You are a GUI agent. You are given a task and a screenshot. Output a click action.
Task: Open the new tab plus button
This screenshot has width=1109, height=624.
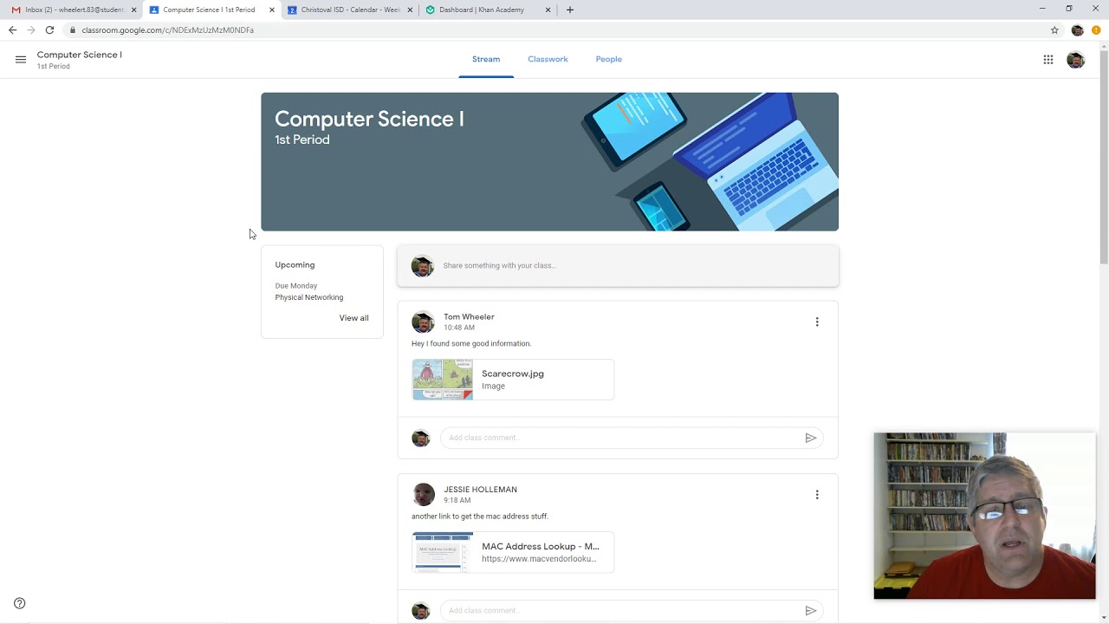point(569,10)
